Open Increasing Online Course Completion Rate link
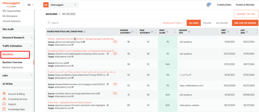259x112 pixels. [82, 51]
